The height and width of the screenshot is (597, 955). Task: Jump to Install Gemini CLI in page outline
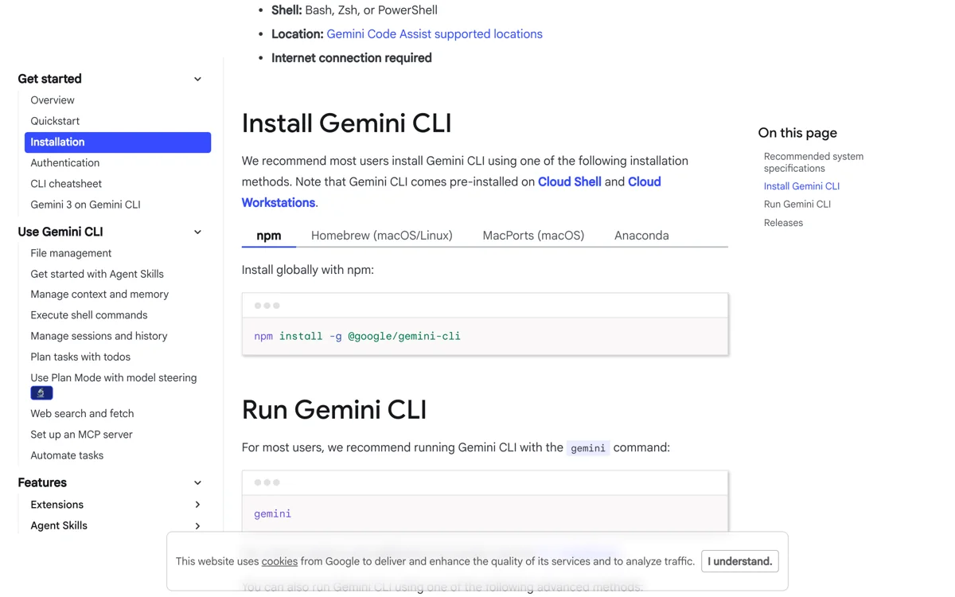coord(801,186)
